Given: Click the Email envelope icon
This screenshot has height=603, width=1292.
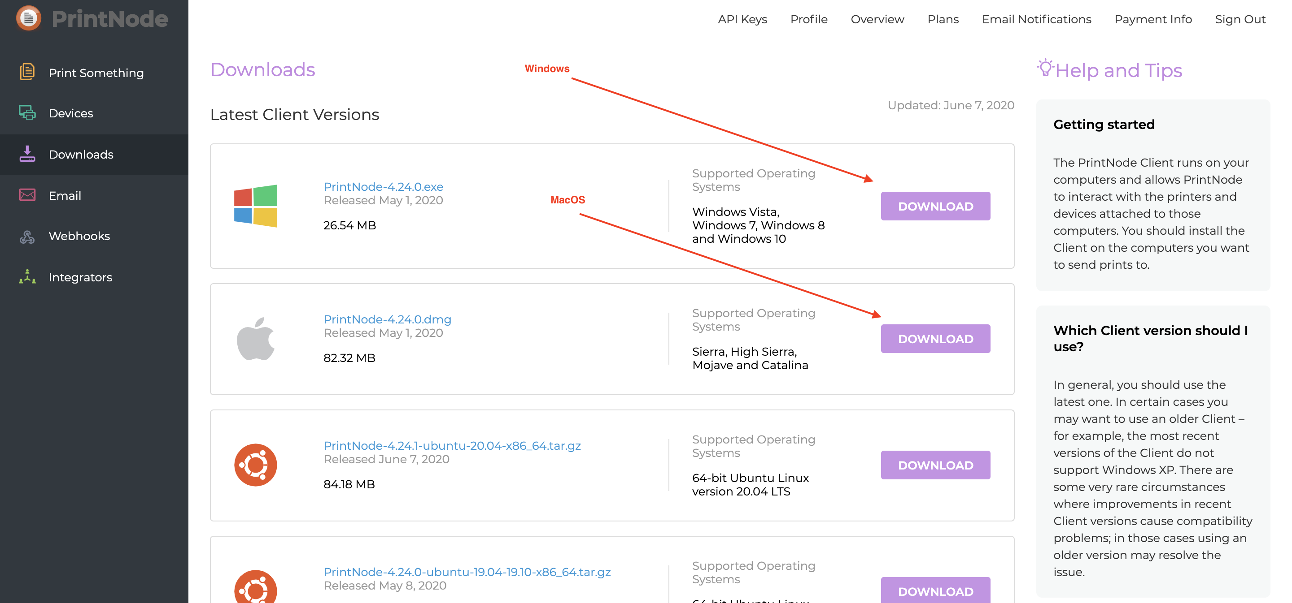Looking at the screenshot, I should [27, 195].
